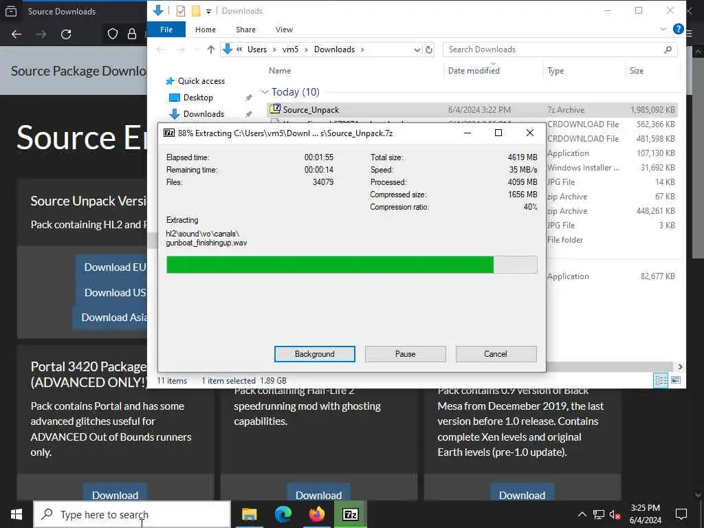Open the Share ribbon tab
704x528 pixels.
point(245,30)
